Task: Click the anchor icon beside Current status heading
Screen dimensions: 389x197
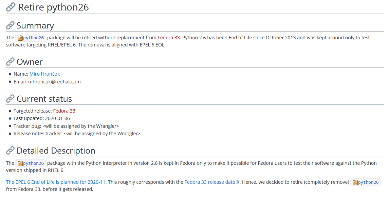Action: click(10, 99)
